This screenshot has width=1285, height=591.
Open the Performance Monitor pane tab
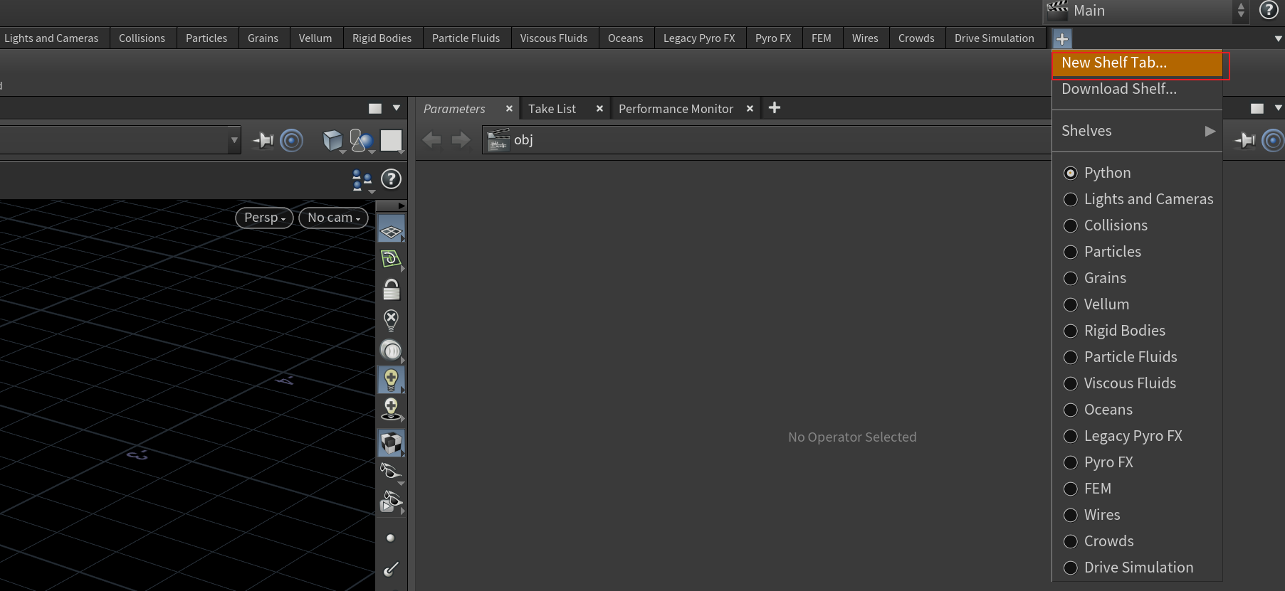coord(676,109)
